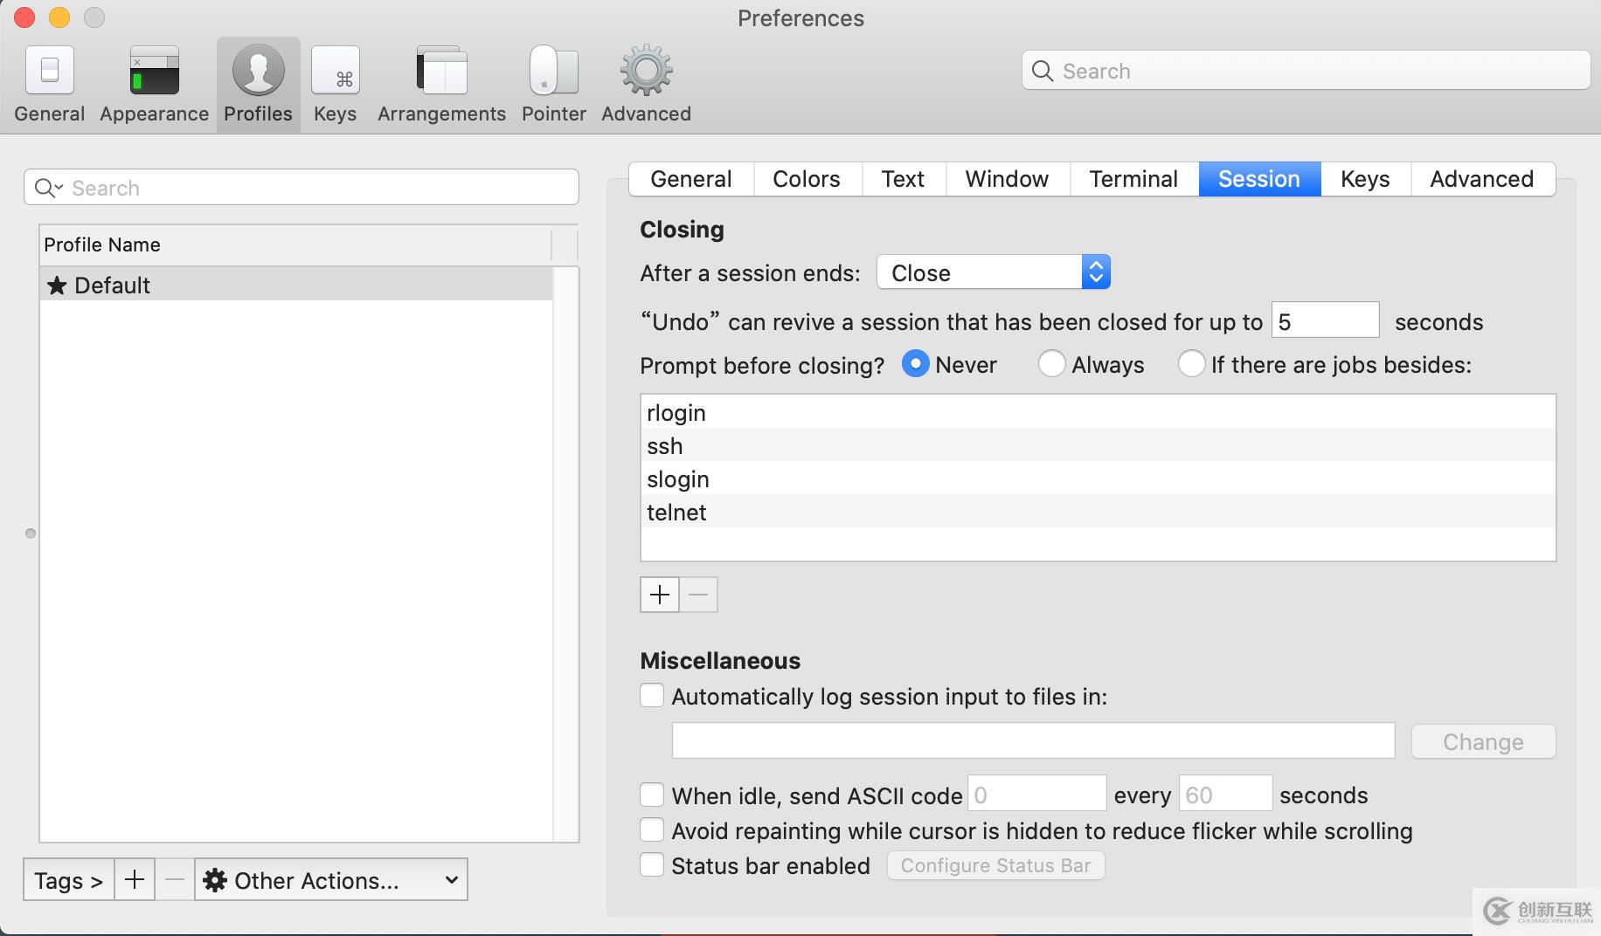This screenshot has height=936, width=1601.
Task: Select Always for prompt before closing
Action: [1052, 364]
